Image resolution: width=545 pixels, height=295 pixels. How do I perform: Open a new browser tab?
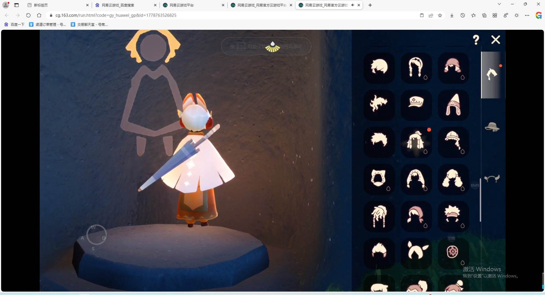370,5
